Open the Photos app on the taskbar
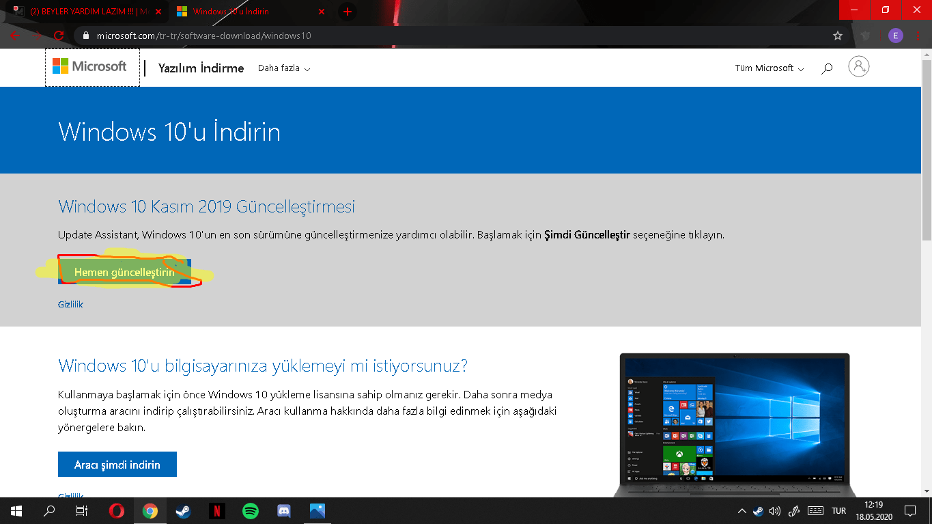932x524 pixels. 317,511
